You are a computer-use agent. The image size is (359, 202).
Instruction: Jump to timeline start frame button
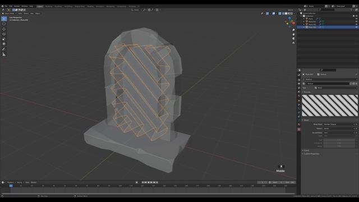click(143, 182)
